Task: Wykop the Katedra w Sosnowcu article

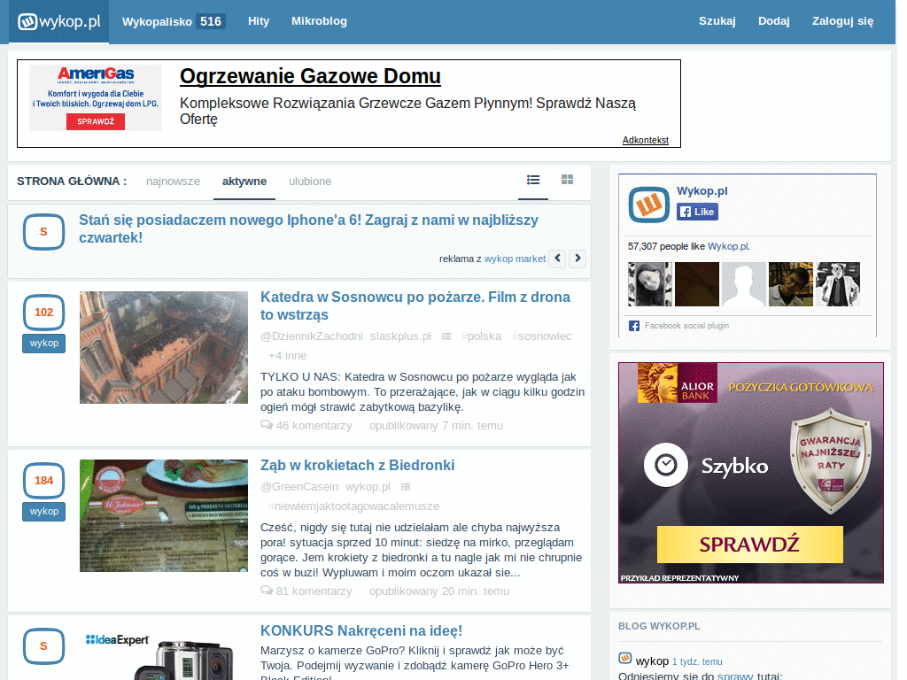Action: pyautogui.click(x=44, y=344)
